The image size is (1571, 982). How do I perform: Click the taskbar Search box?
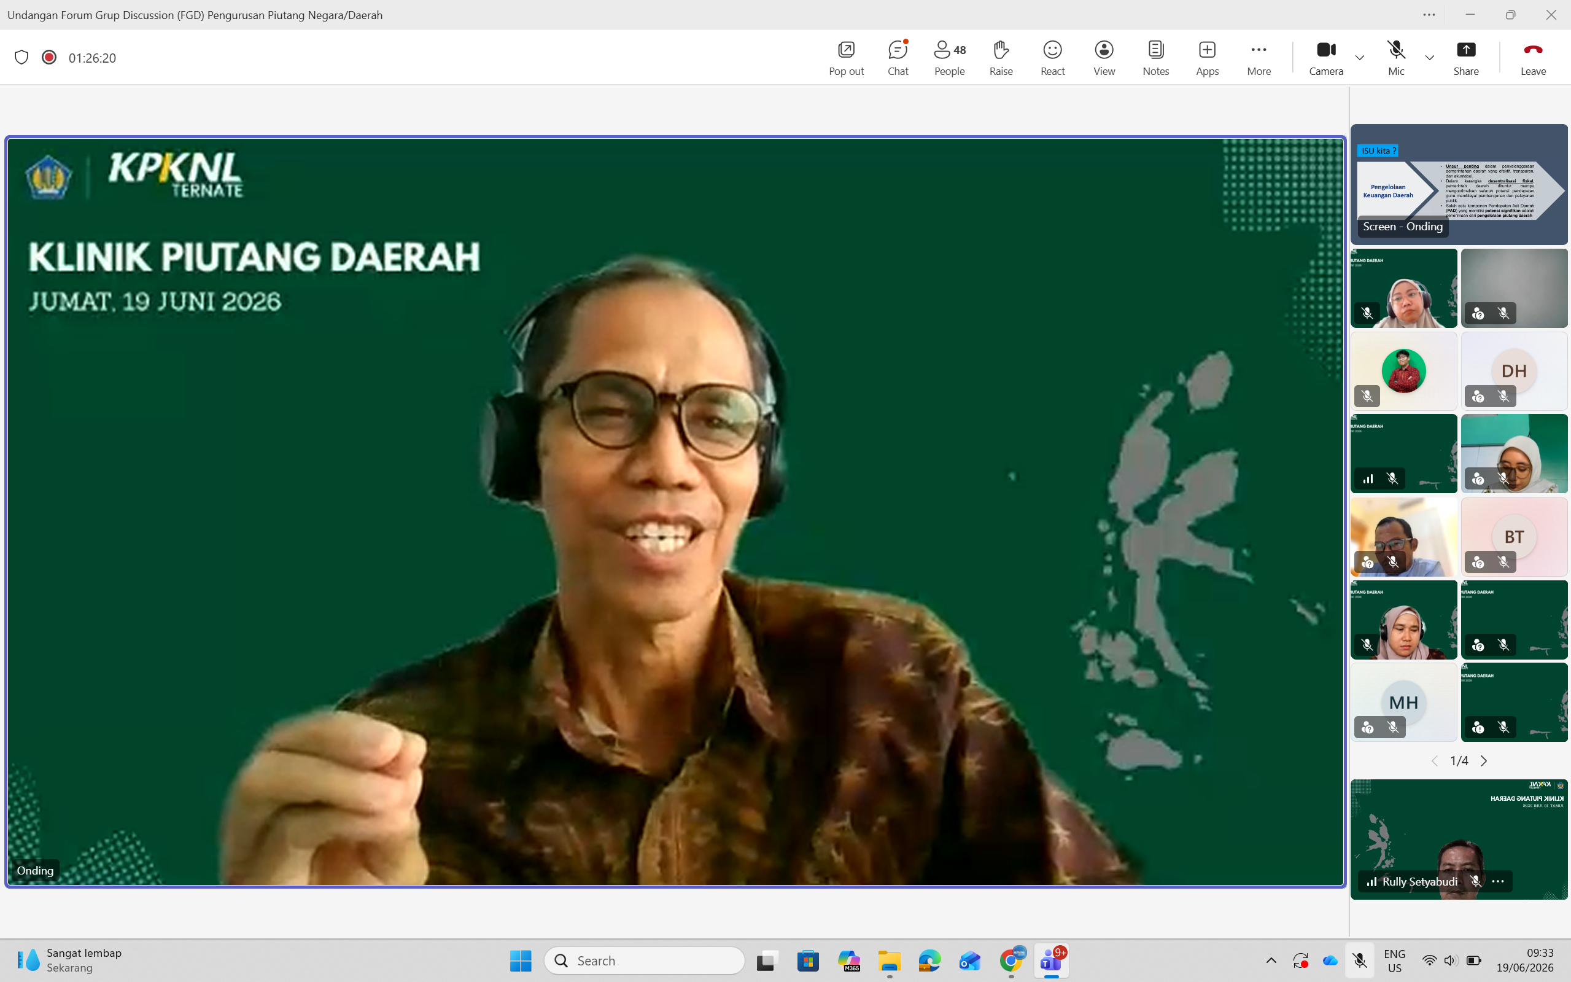click(644, 960)
